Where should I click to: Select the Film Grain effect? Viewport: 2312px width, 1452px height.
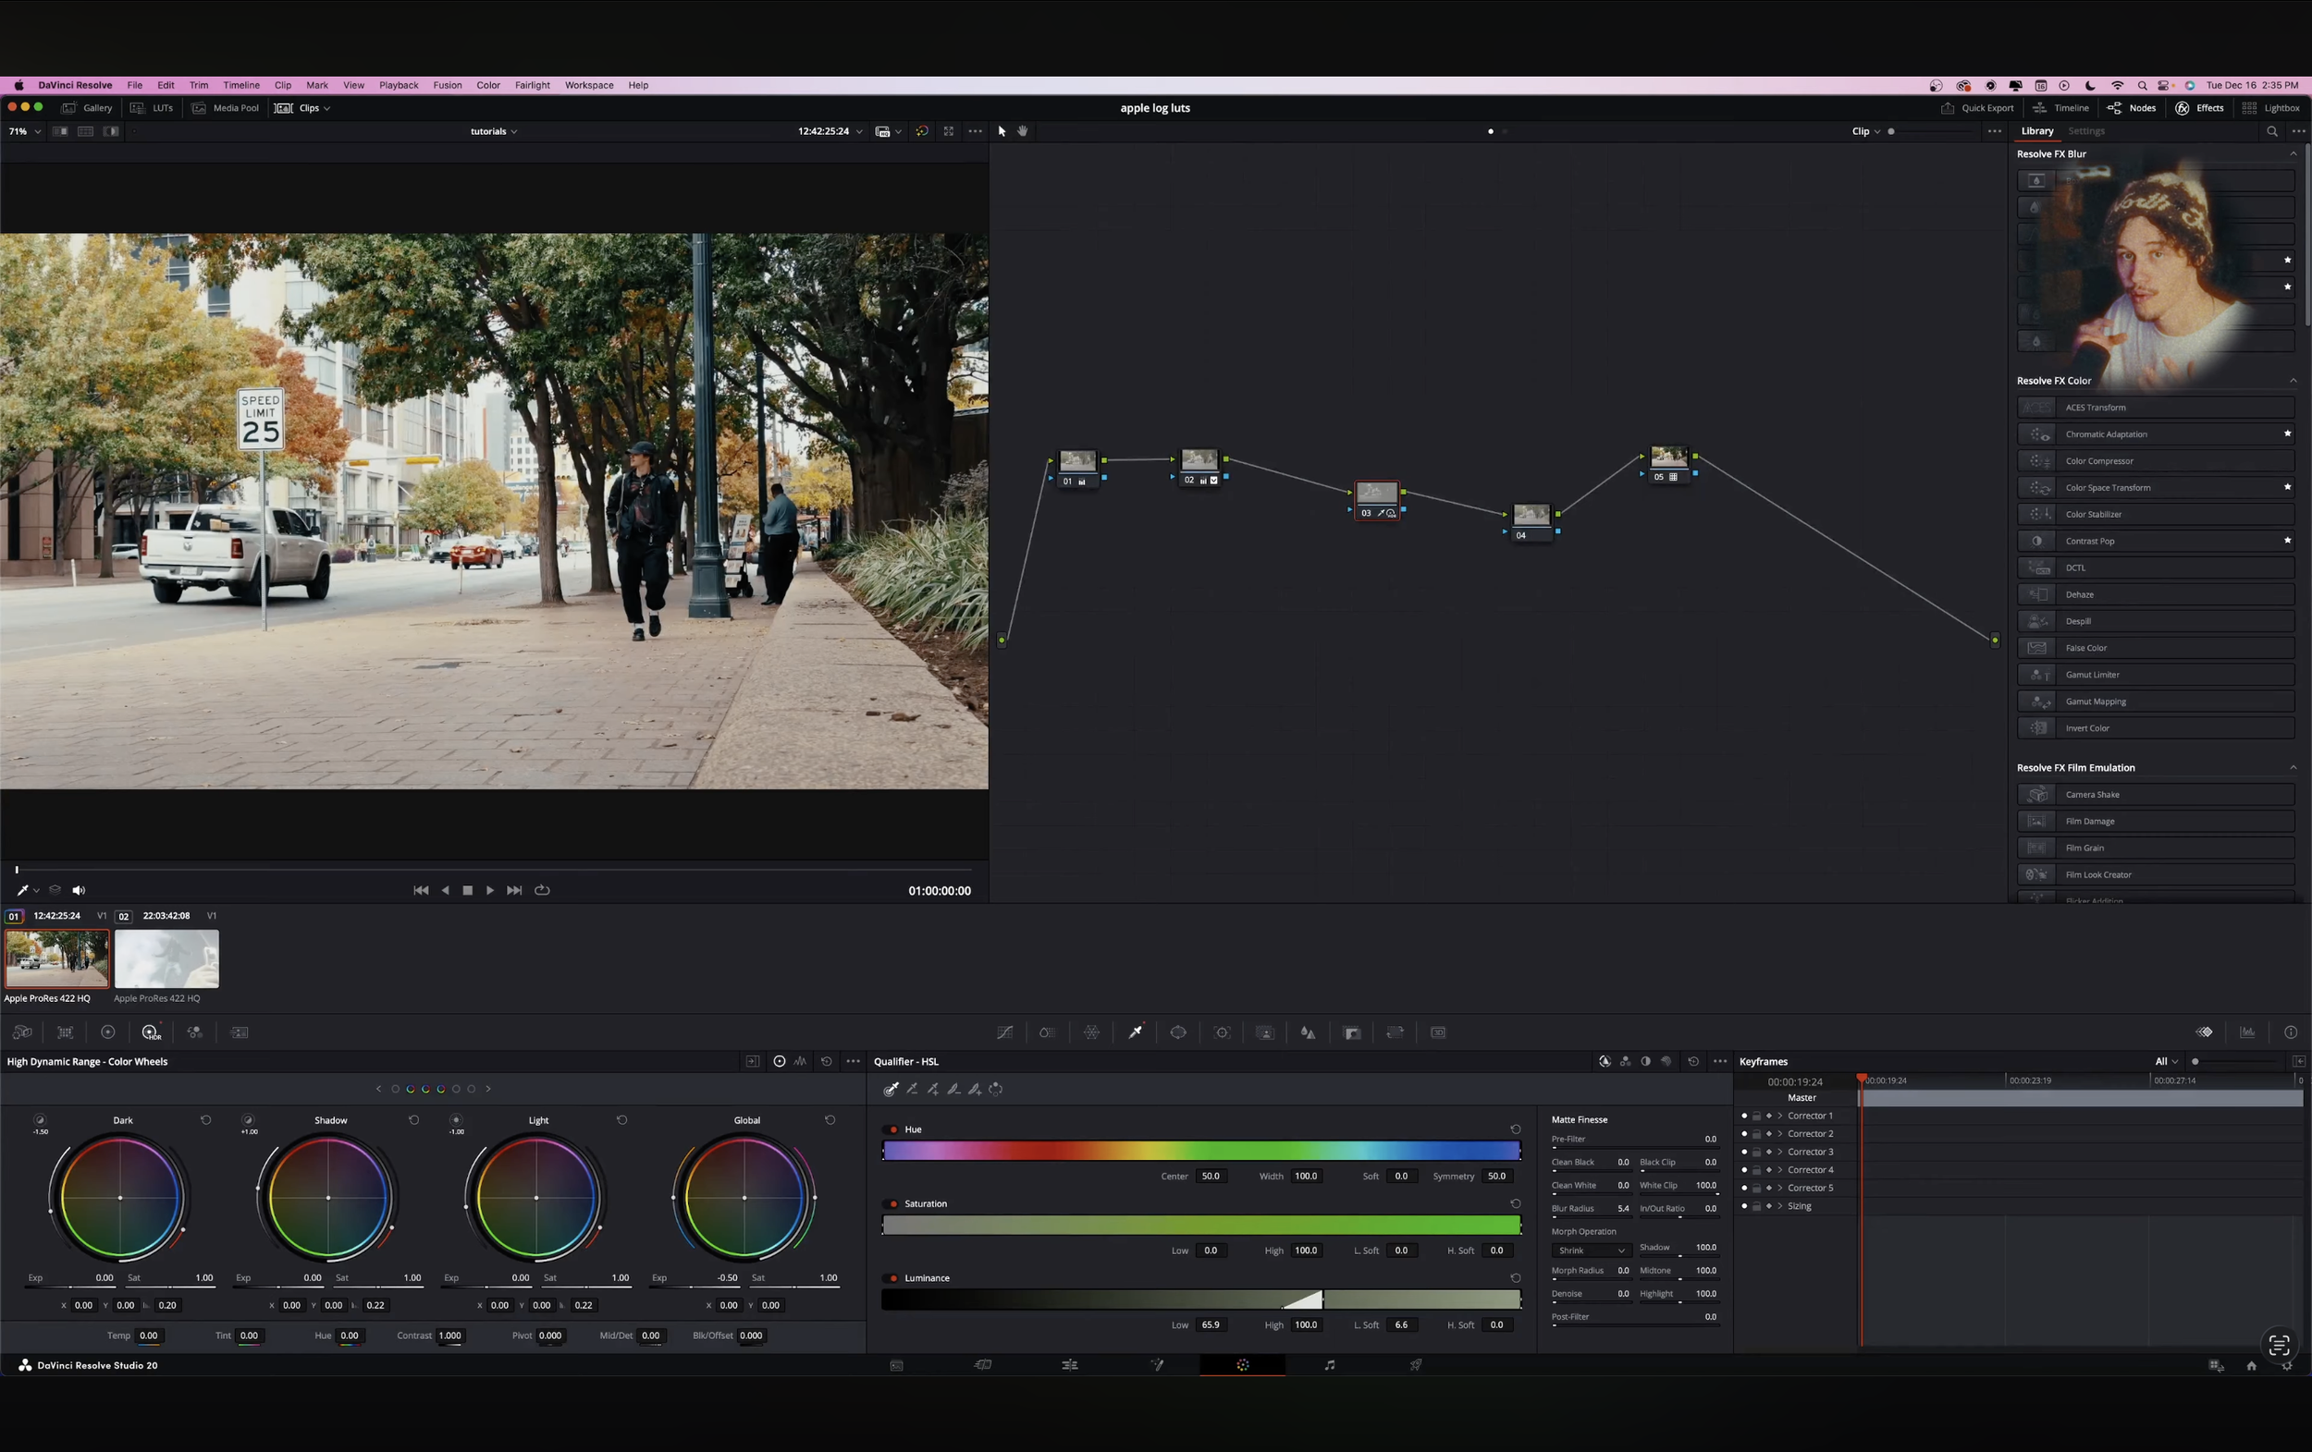click(x=2084, y=848)
